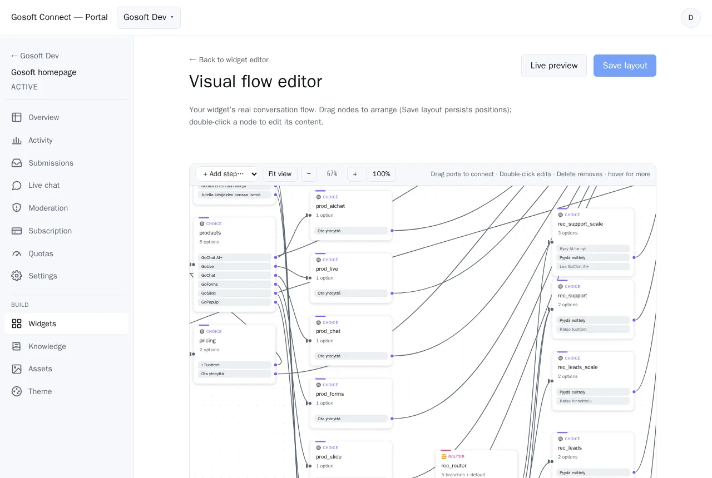
Task: Open Theme under Build section
Action: pyautogui.click(x=66, y=391)
